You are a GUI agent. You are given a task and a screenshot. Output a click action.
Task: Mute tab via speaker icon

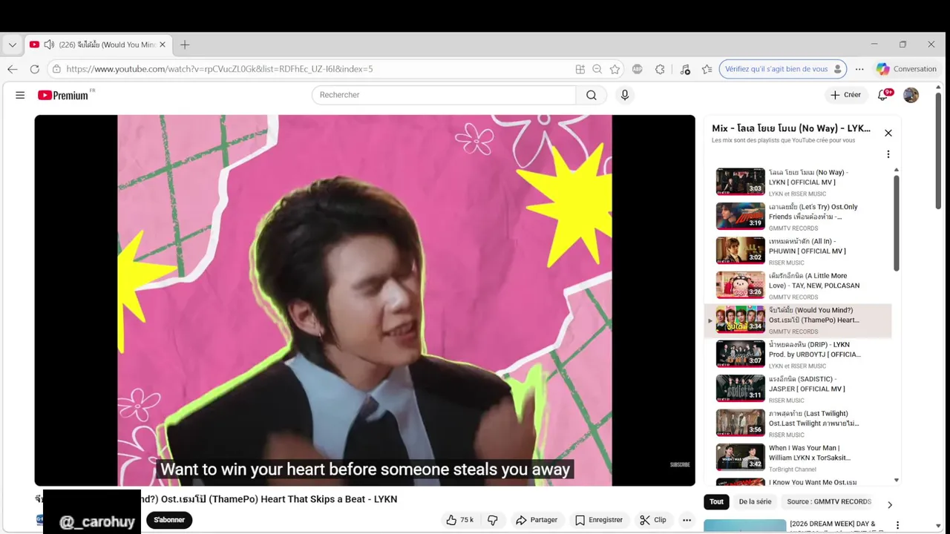[49, 44]
